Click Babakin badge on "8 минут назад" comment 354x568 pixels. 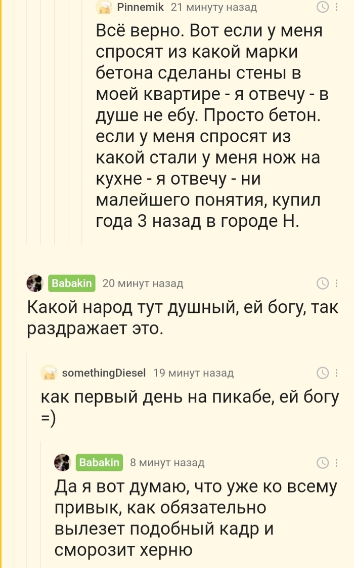[100, 462]
